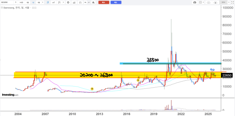Select the 1시간 interval button
This screenshot has width=235, height=116.
[21, 3]
